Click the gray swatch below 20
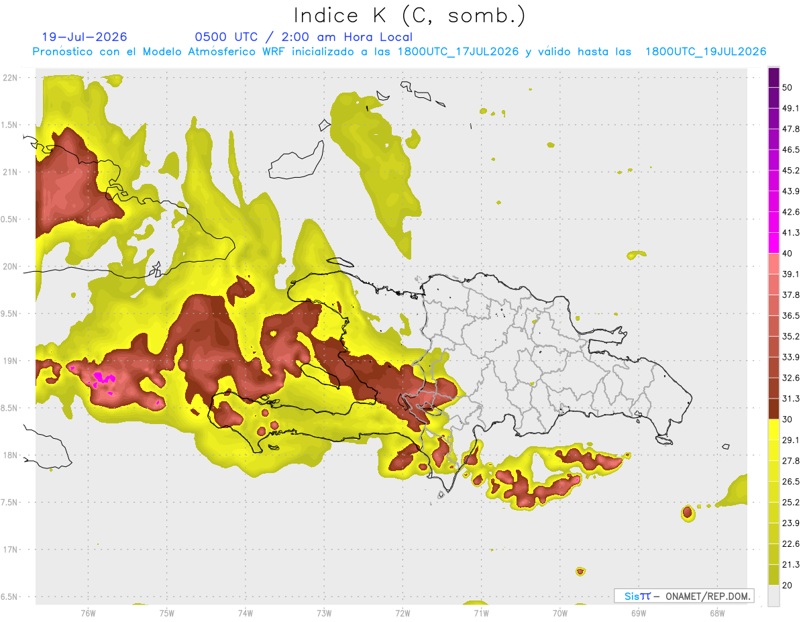The width and height of the screenshot is (805, 622). [x=773, y=596]
